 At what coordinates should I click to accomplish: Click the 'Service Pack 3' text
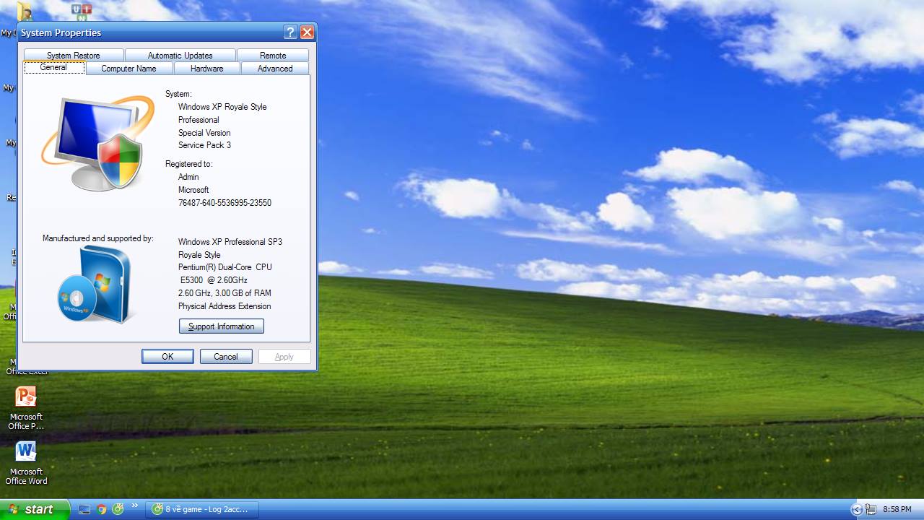click(x=205, y=145)
